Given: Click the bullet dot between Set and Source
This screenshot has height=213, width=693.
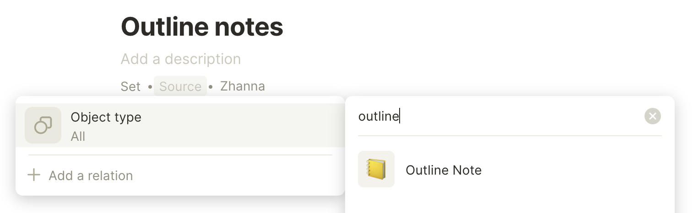Looking at the screenshot, I should coord(150,86).
